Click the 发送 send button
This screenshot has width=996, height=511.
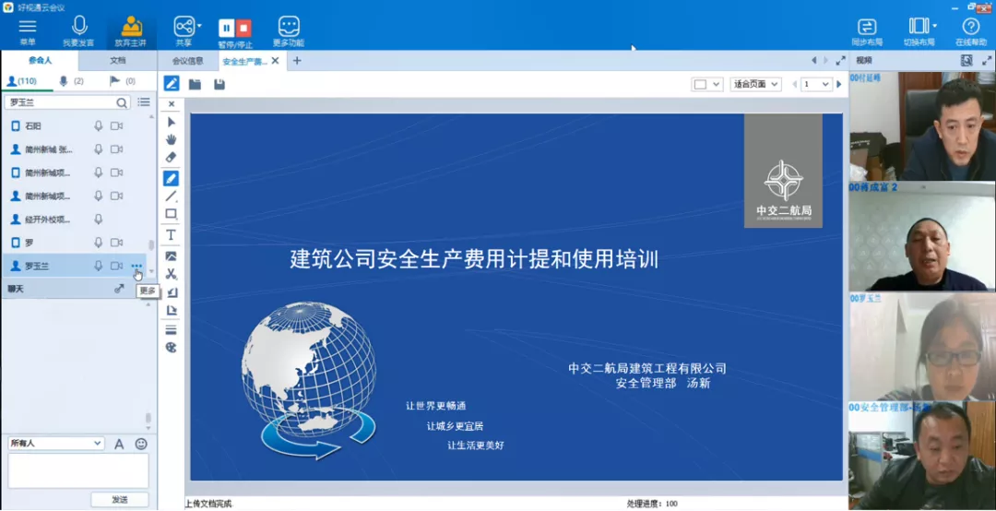click(120, 499)
